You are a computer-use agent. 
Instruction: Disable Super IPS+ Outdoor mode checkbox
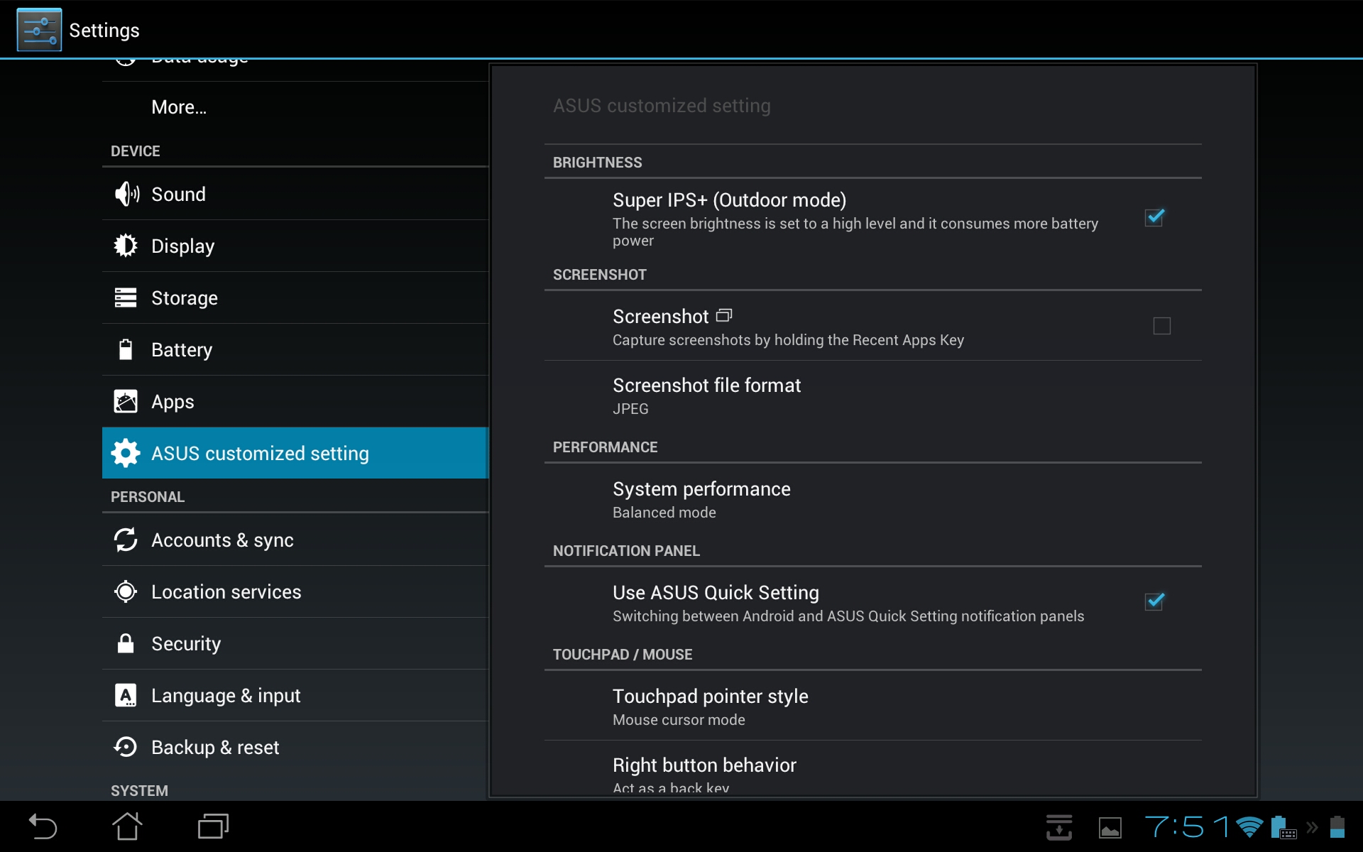pos(1154,217)
